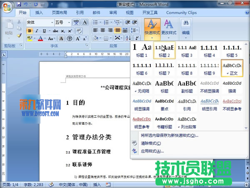Click the Cut scissors icon

(x=19, y=22)
